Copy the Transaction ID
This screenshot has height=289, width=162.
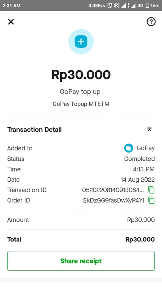[151, 190]
